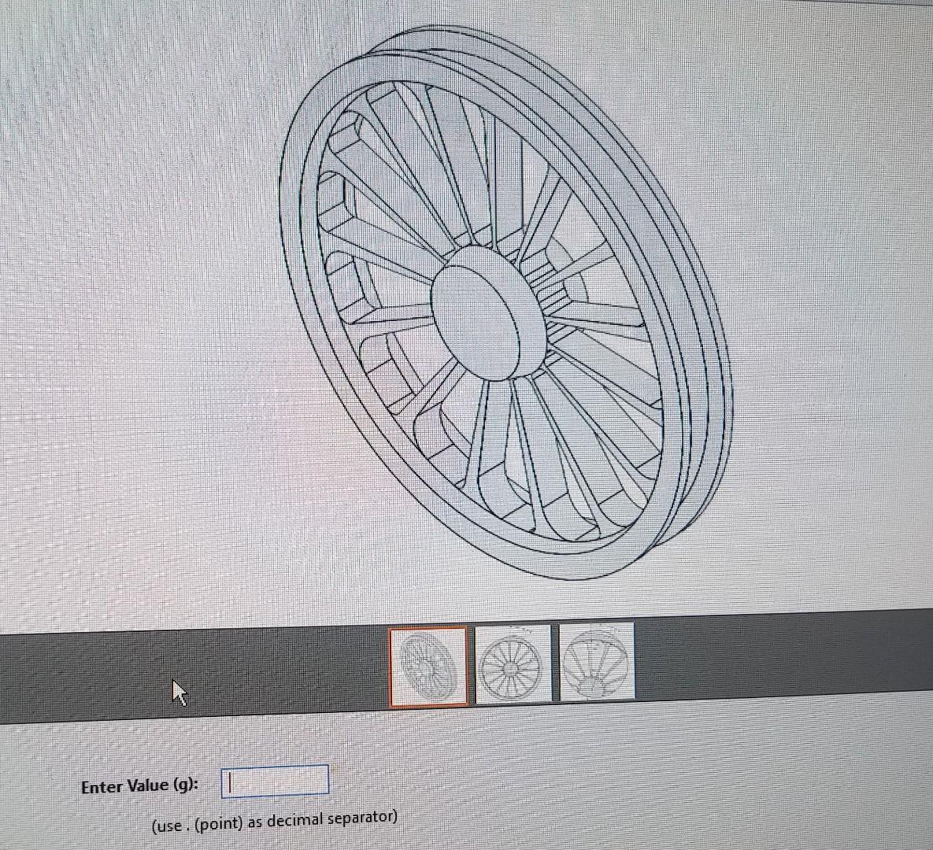Click the decimal separator instruction text
933x850 pixels.
[276, 819]
